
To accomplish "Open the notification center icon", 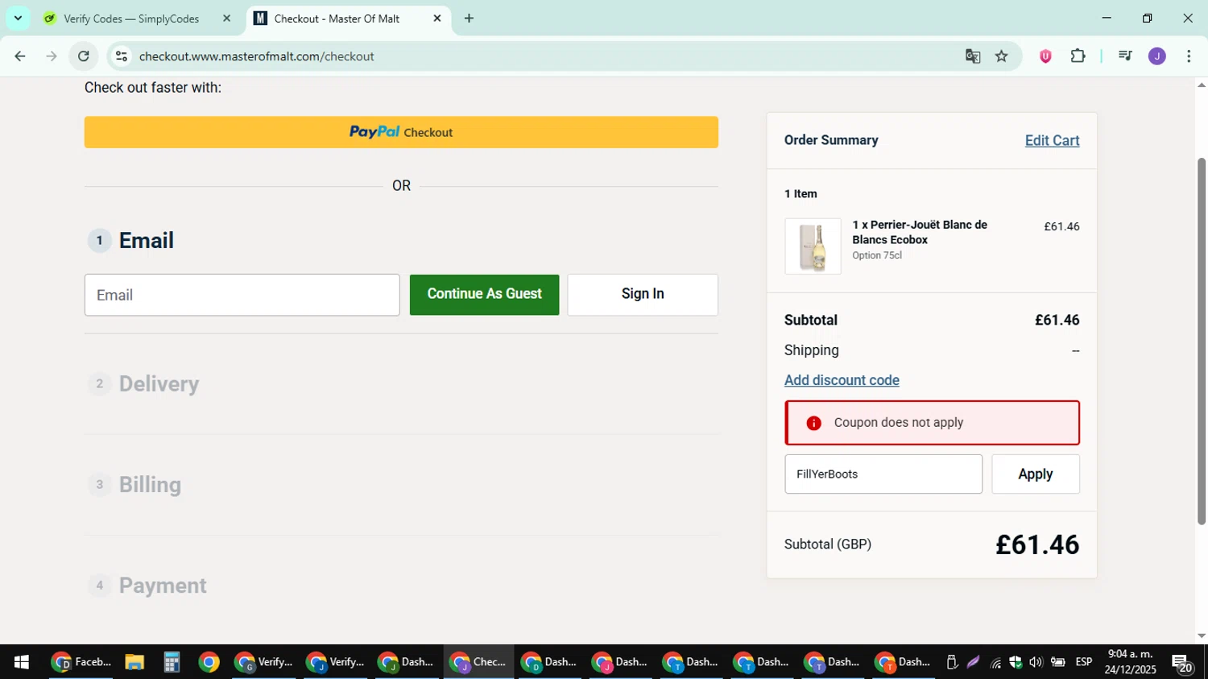I will [x=1181, y=663].
